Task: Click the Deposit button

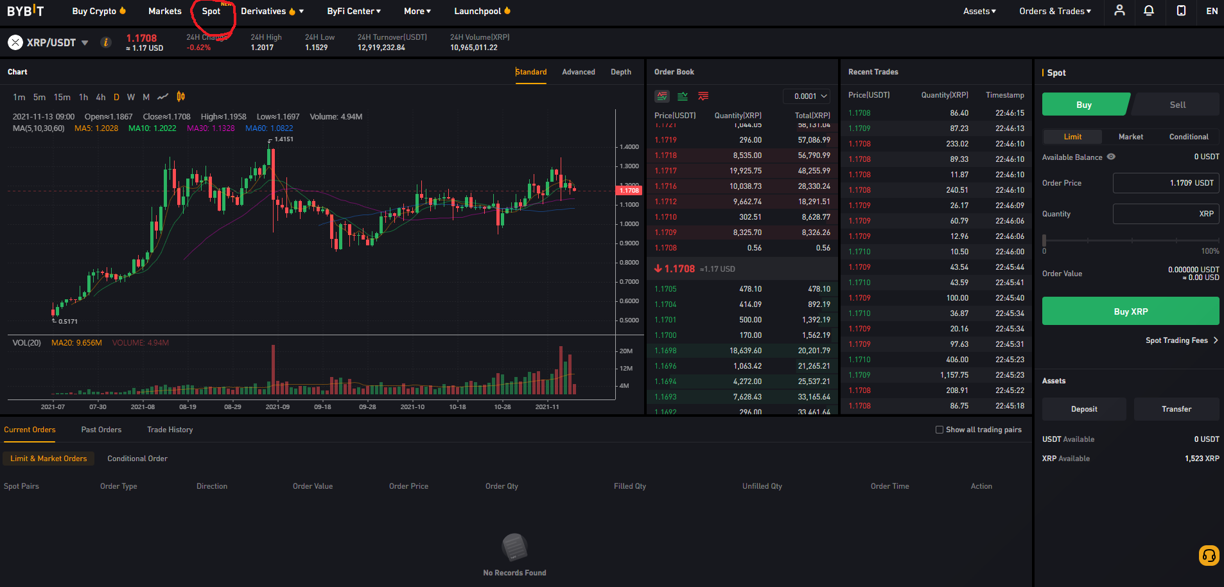Action: (x=1084, y=409)
